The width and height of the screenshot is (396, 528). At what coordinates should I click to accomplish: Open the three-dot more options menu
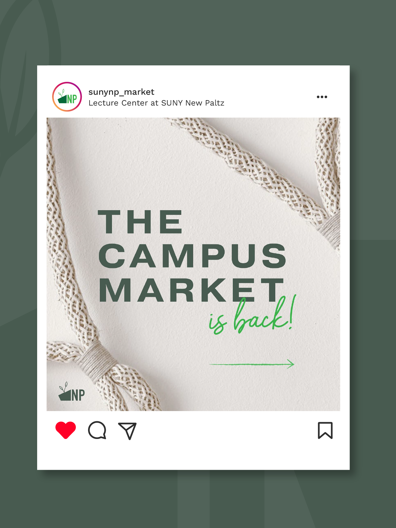[322, 97]
